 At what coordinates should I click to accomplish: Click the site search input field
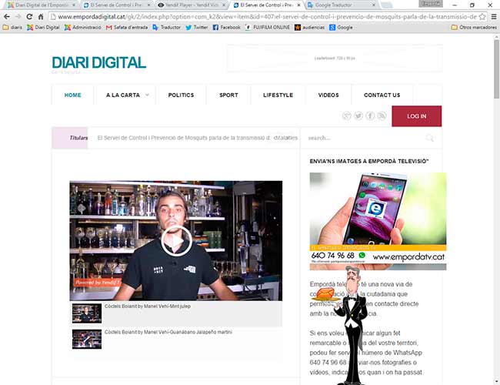(362, 139)
